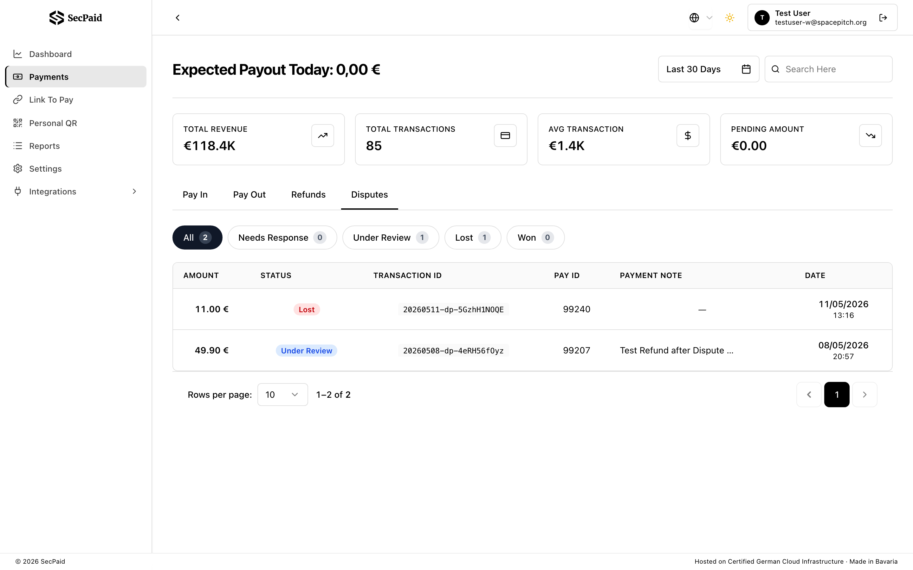Screen dimensions: 913x570
Task: Click the logout icon next to Test User
Action: click(883, 18)
